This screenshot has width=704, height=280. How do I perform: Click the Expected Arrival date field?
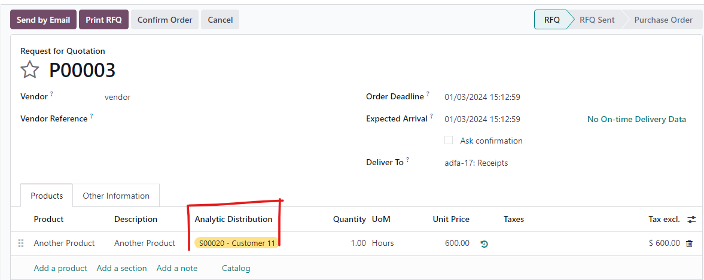coord(482,119)
